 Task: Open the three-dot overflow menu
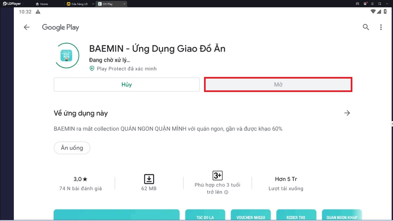pos(381,28)
